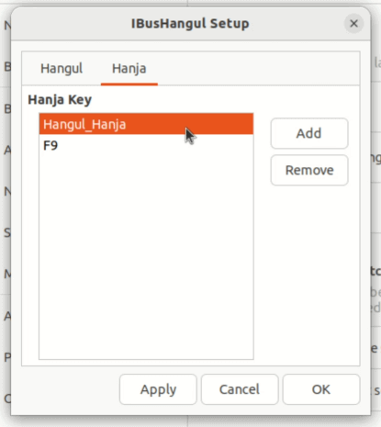Viewport: 381px width, 427px height.
Task: Click the empty area of the Hanja key list
Action: (x=146, y=257)
